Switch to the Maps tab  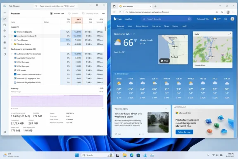coord(130,26)
